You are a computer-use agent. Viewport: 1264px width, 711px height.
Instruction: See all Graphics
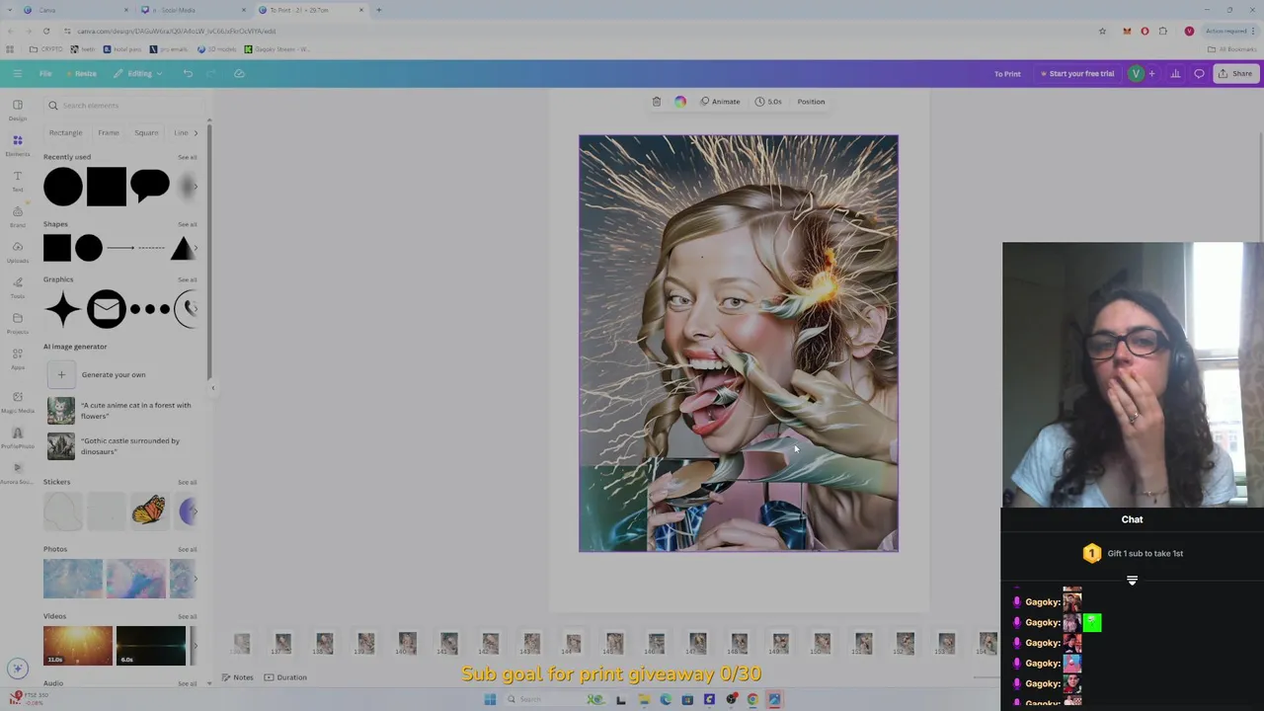click(x=187, y=279)
